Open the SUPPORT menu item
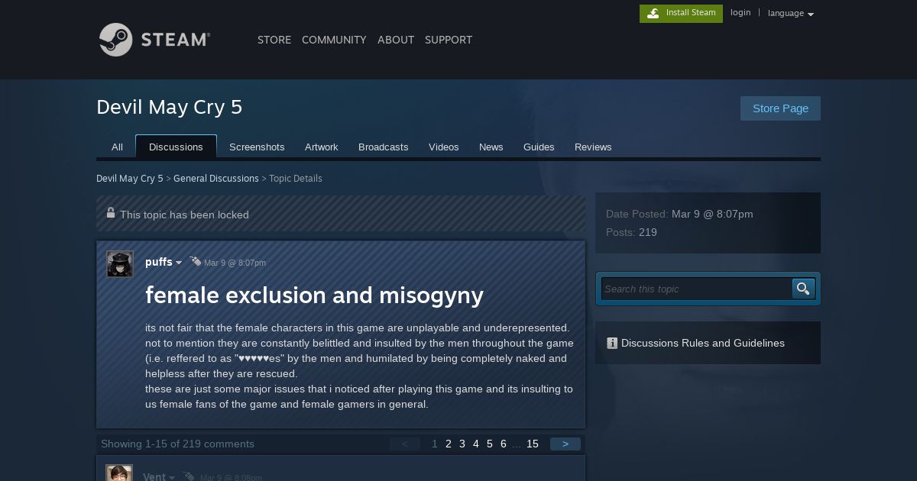Screen dimensions: 917x481 [449, 40]
